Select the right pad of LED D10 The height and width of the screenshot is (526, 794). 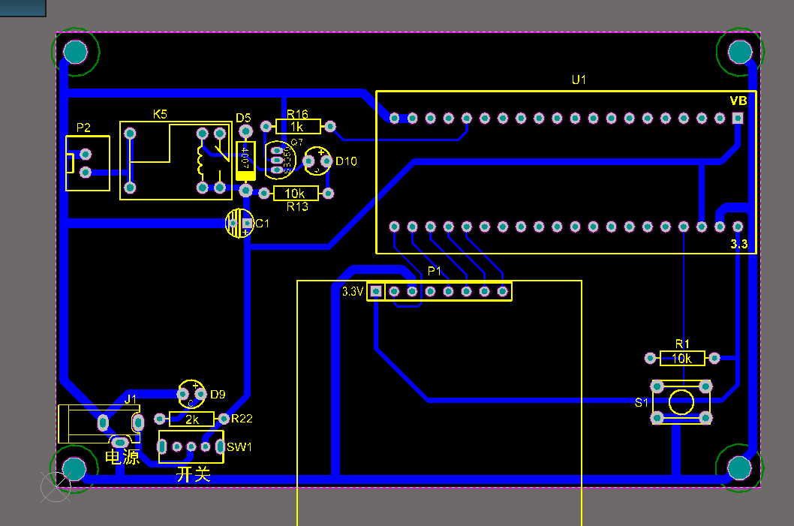326,161
